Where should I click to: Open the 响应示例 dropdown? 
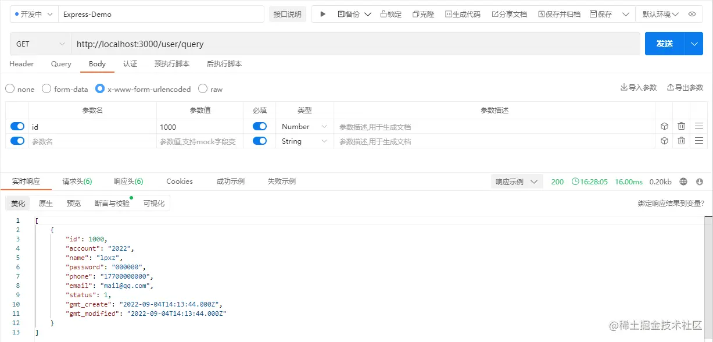pos(517,181)
